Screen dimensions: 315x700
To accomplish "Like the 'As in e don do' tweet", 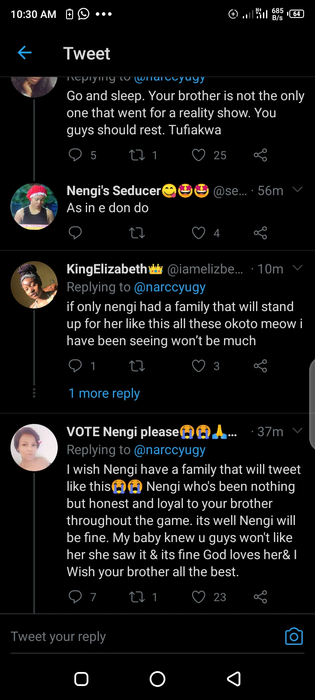I will [199, 233].
